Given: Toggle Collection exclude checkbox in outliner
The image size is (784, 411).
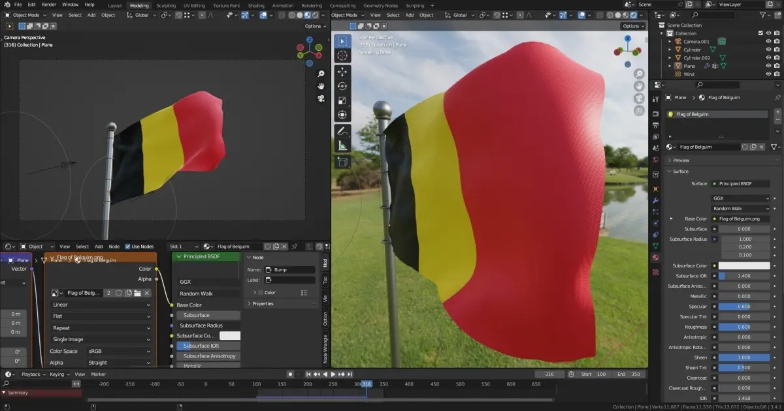Looking at the screenshot, I should 760,33.
